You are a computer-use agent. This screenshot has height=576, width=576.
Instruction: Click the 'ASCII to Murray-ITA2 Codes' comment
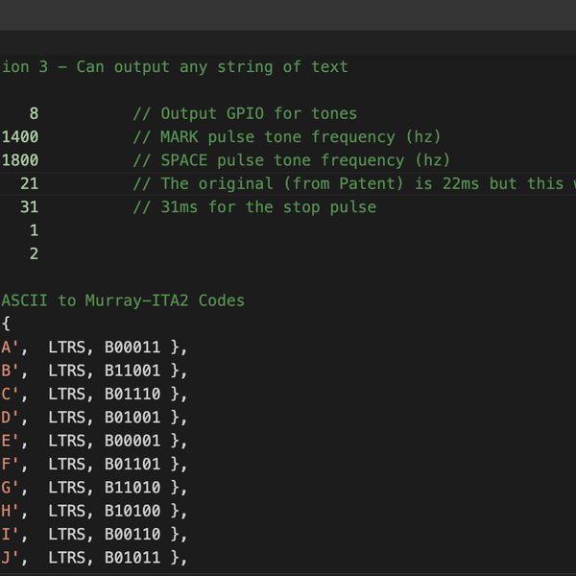[x=123, y=300]
